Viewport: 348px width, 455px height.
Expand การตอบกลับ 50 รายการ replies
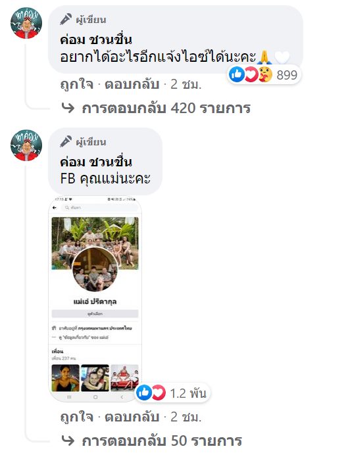point(162,441)
